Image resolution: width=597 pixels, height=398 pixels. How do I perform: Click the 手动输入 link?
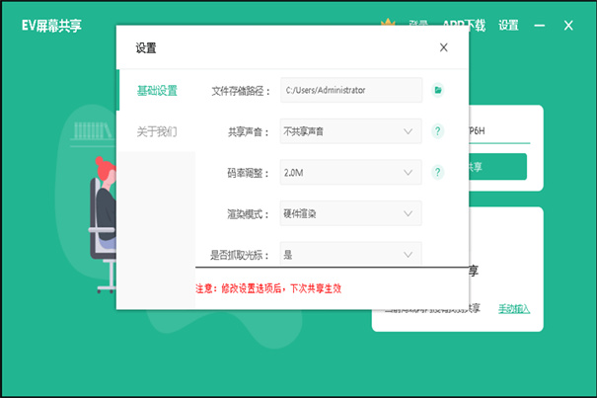tap(513, 308)
